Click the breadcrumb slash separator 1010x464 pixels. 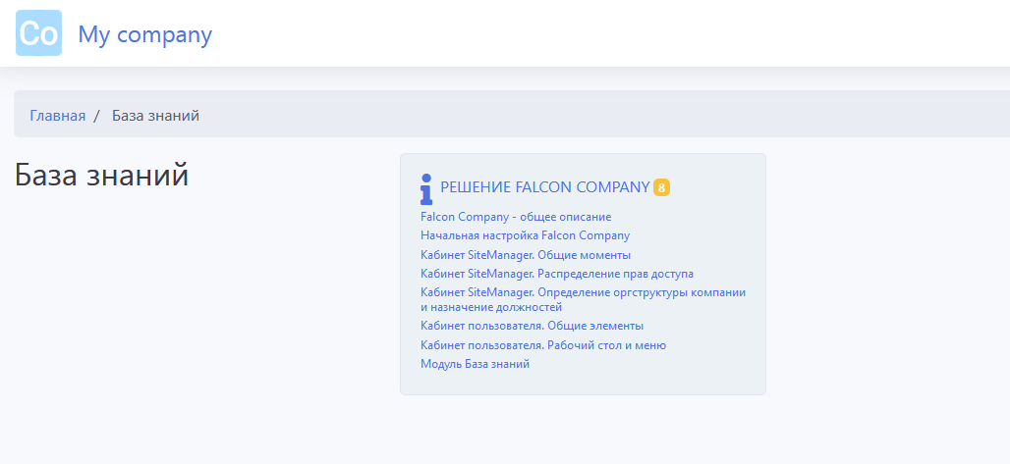(97, 116)
